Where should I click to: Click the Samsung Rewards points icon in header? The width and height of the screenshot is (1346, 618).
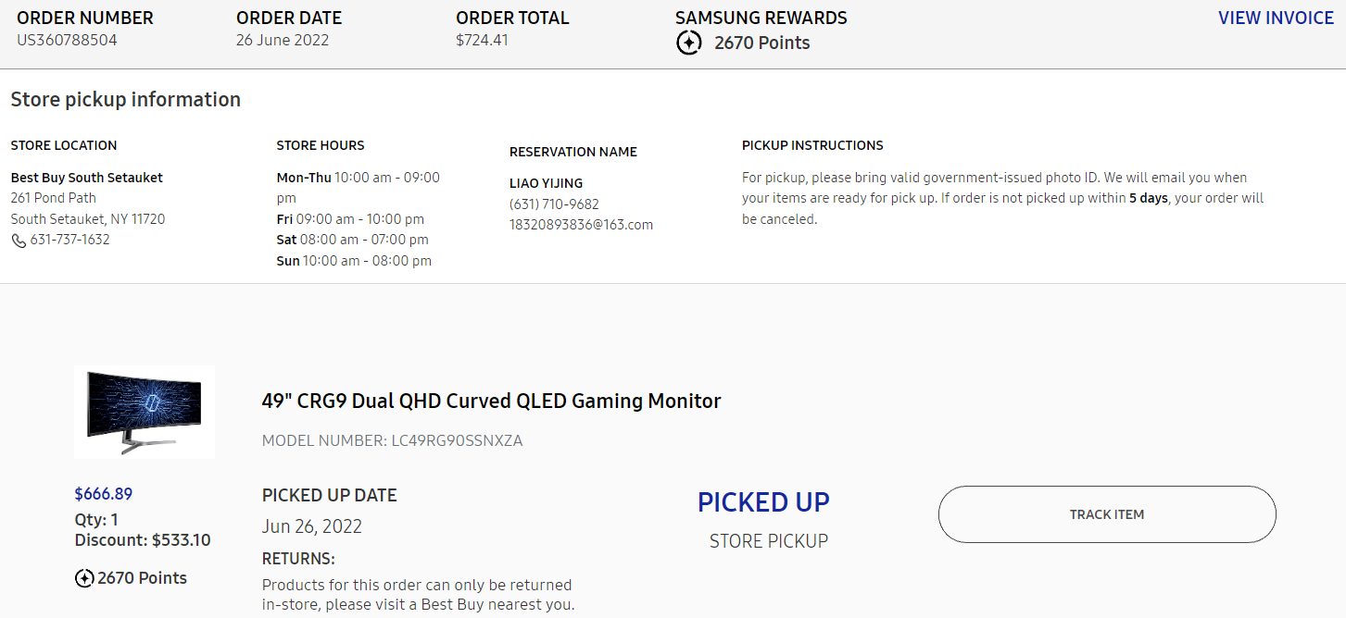(689, 43)
